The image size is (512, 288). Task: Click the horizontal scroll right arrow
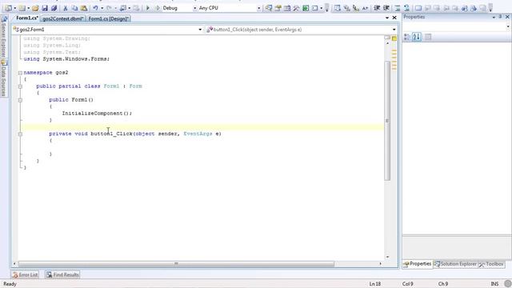click(x=381, y=263)
